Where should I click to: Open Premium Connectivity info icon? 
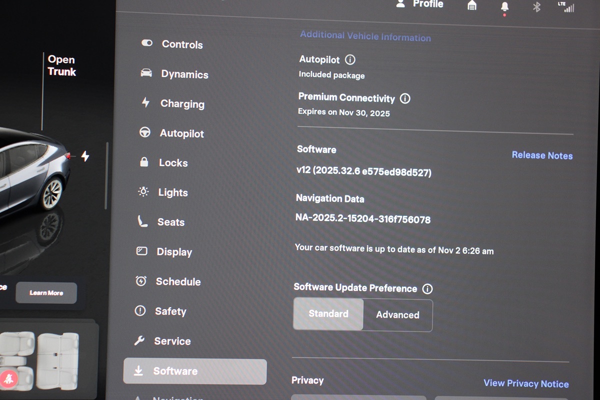[x=405, y=98]
